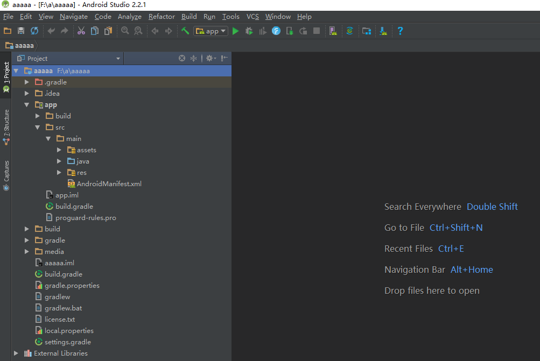540x361 pixels.
Task: Click Collapse All icon in Project panel
Action: pos(193,58)
